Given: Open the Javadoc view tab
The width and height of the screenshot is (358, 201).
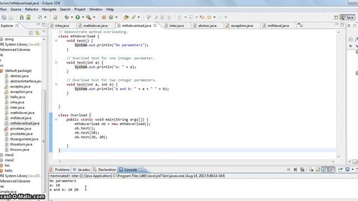Looking at the screenshot, I should 82,170.
